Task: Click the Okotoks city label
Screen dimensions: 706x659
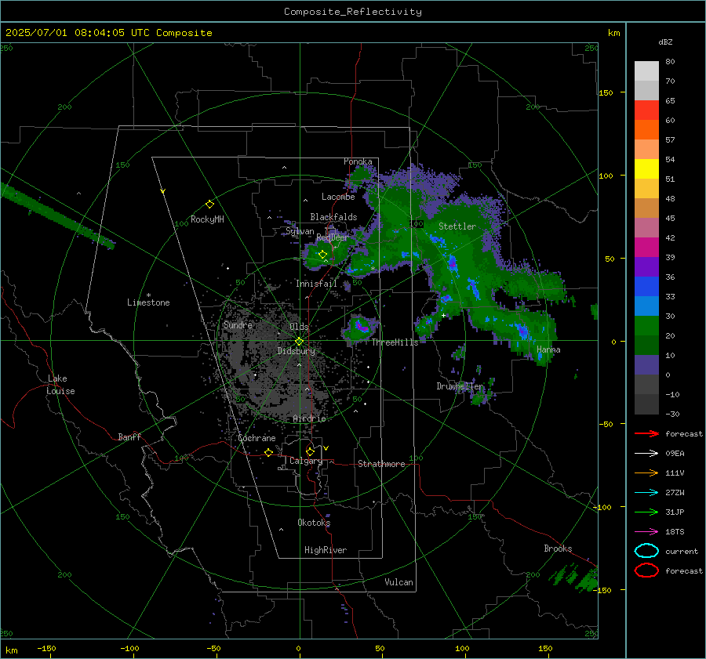Action: [x=314, y=523]
